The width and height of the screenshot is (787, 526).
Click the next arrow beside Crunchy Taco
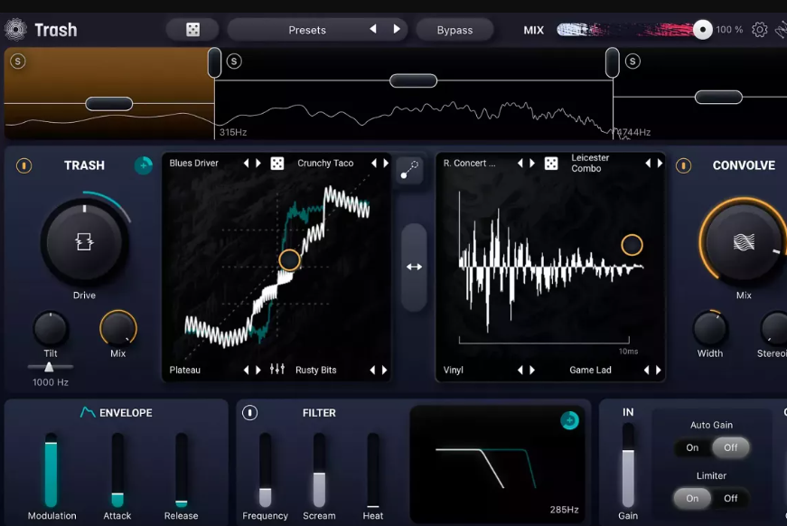[385, 163]
